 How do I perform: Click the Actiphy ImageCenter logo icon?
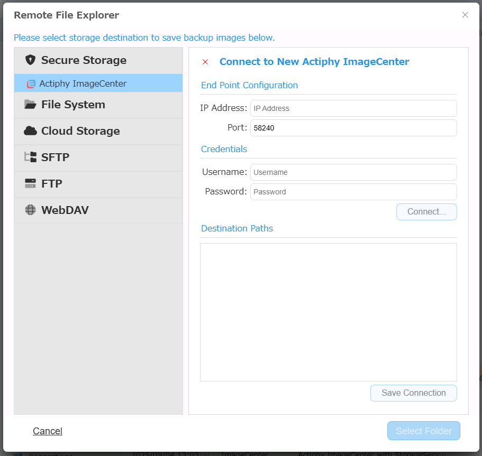click(x=31, y=83)
